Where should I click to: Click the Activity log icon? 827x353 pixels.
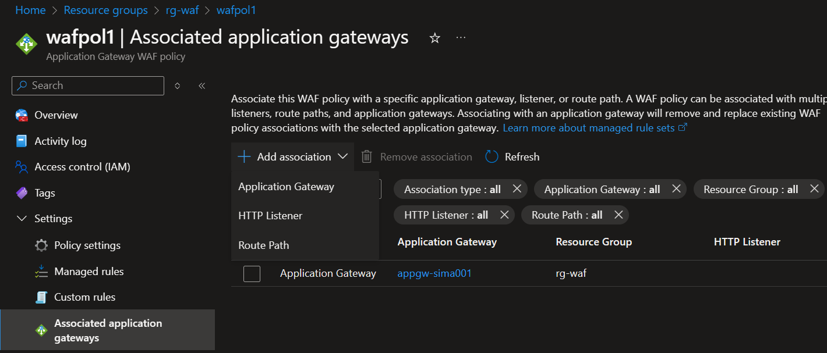point(22,141)
